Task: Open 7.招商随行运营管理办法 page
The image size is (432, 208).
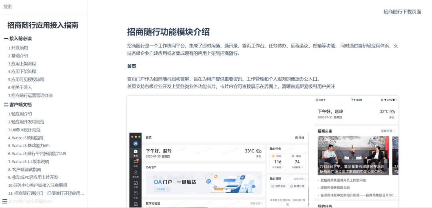Action: click(x=30, y=95)
